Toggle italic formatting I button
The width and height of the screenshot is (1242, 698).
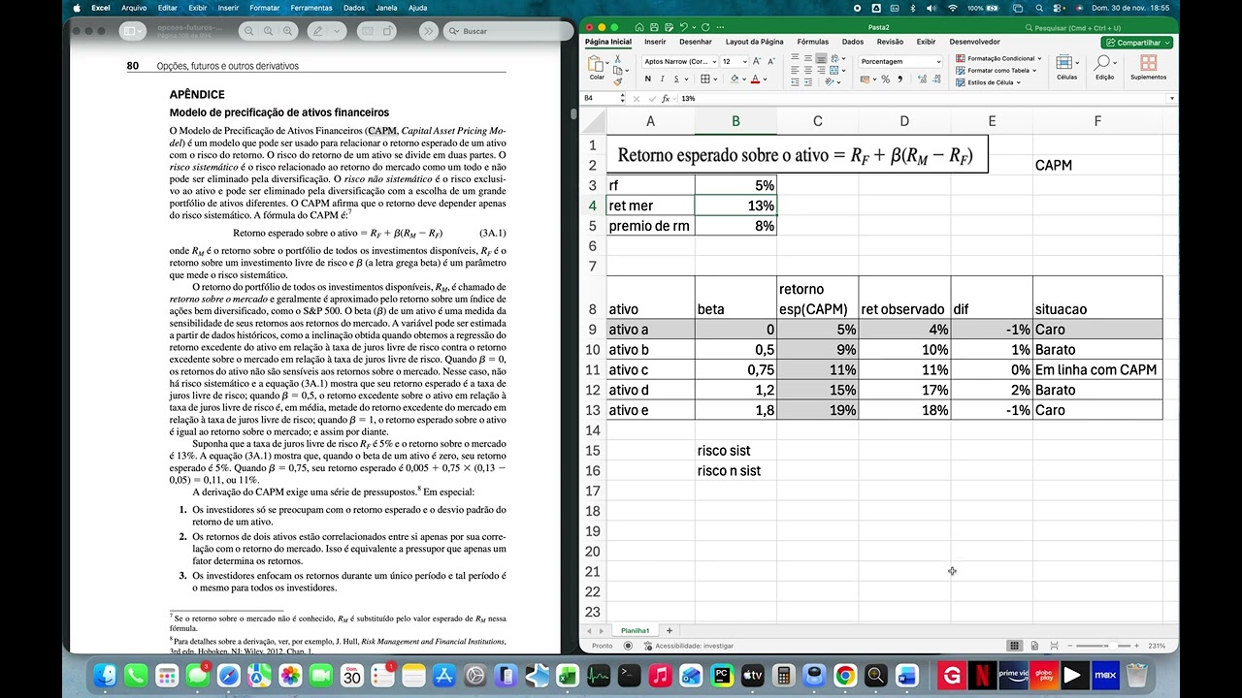tap(662, 79)
